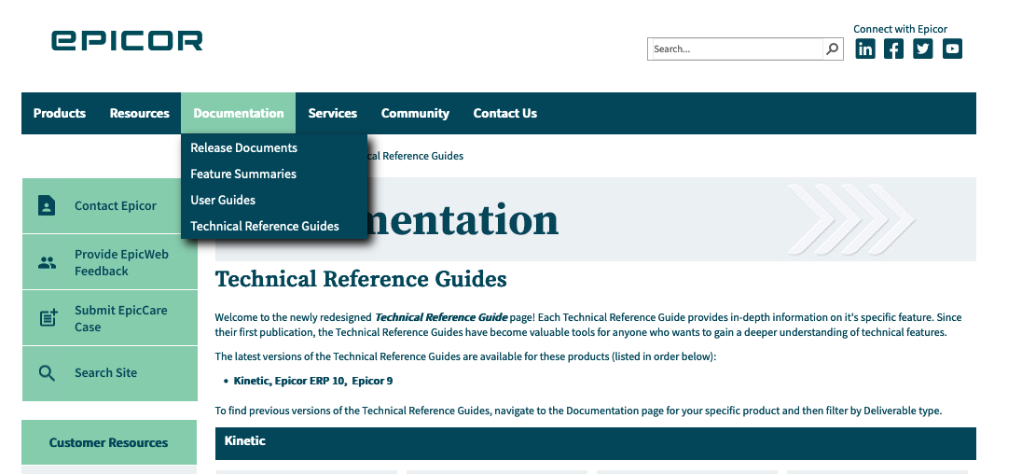Choose Feature Summaries in dropdown menu
Image resolution: width=1022 pixels, height=474 pixels.
(243, 174)
